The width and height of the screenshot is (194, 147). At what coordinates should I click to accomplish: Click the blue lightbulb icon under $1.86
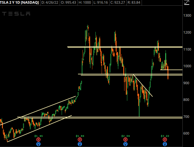click(x=80, y=144)
